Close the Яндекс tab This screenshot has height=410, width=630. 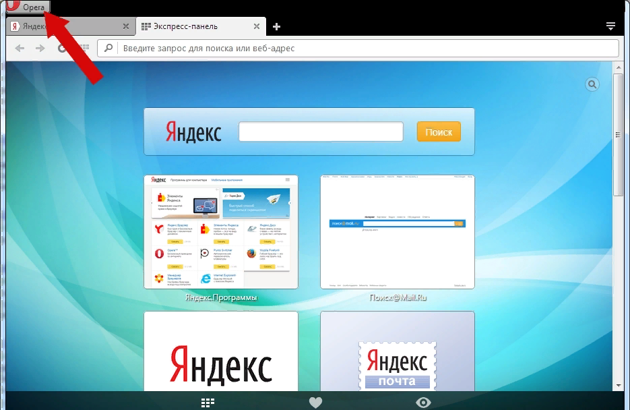(x=126, y=26)
